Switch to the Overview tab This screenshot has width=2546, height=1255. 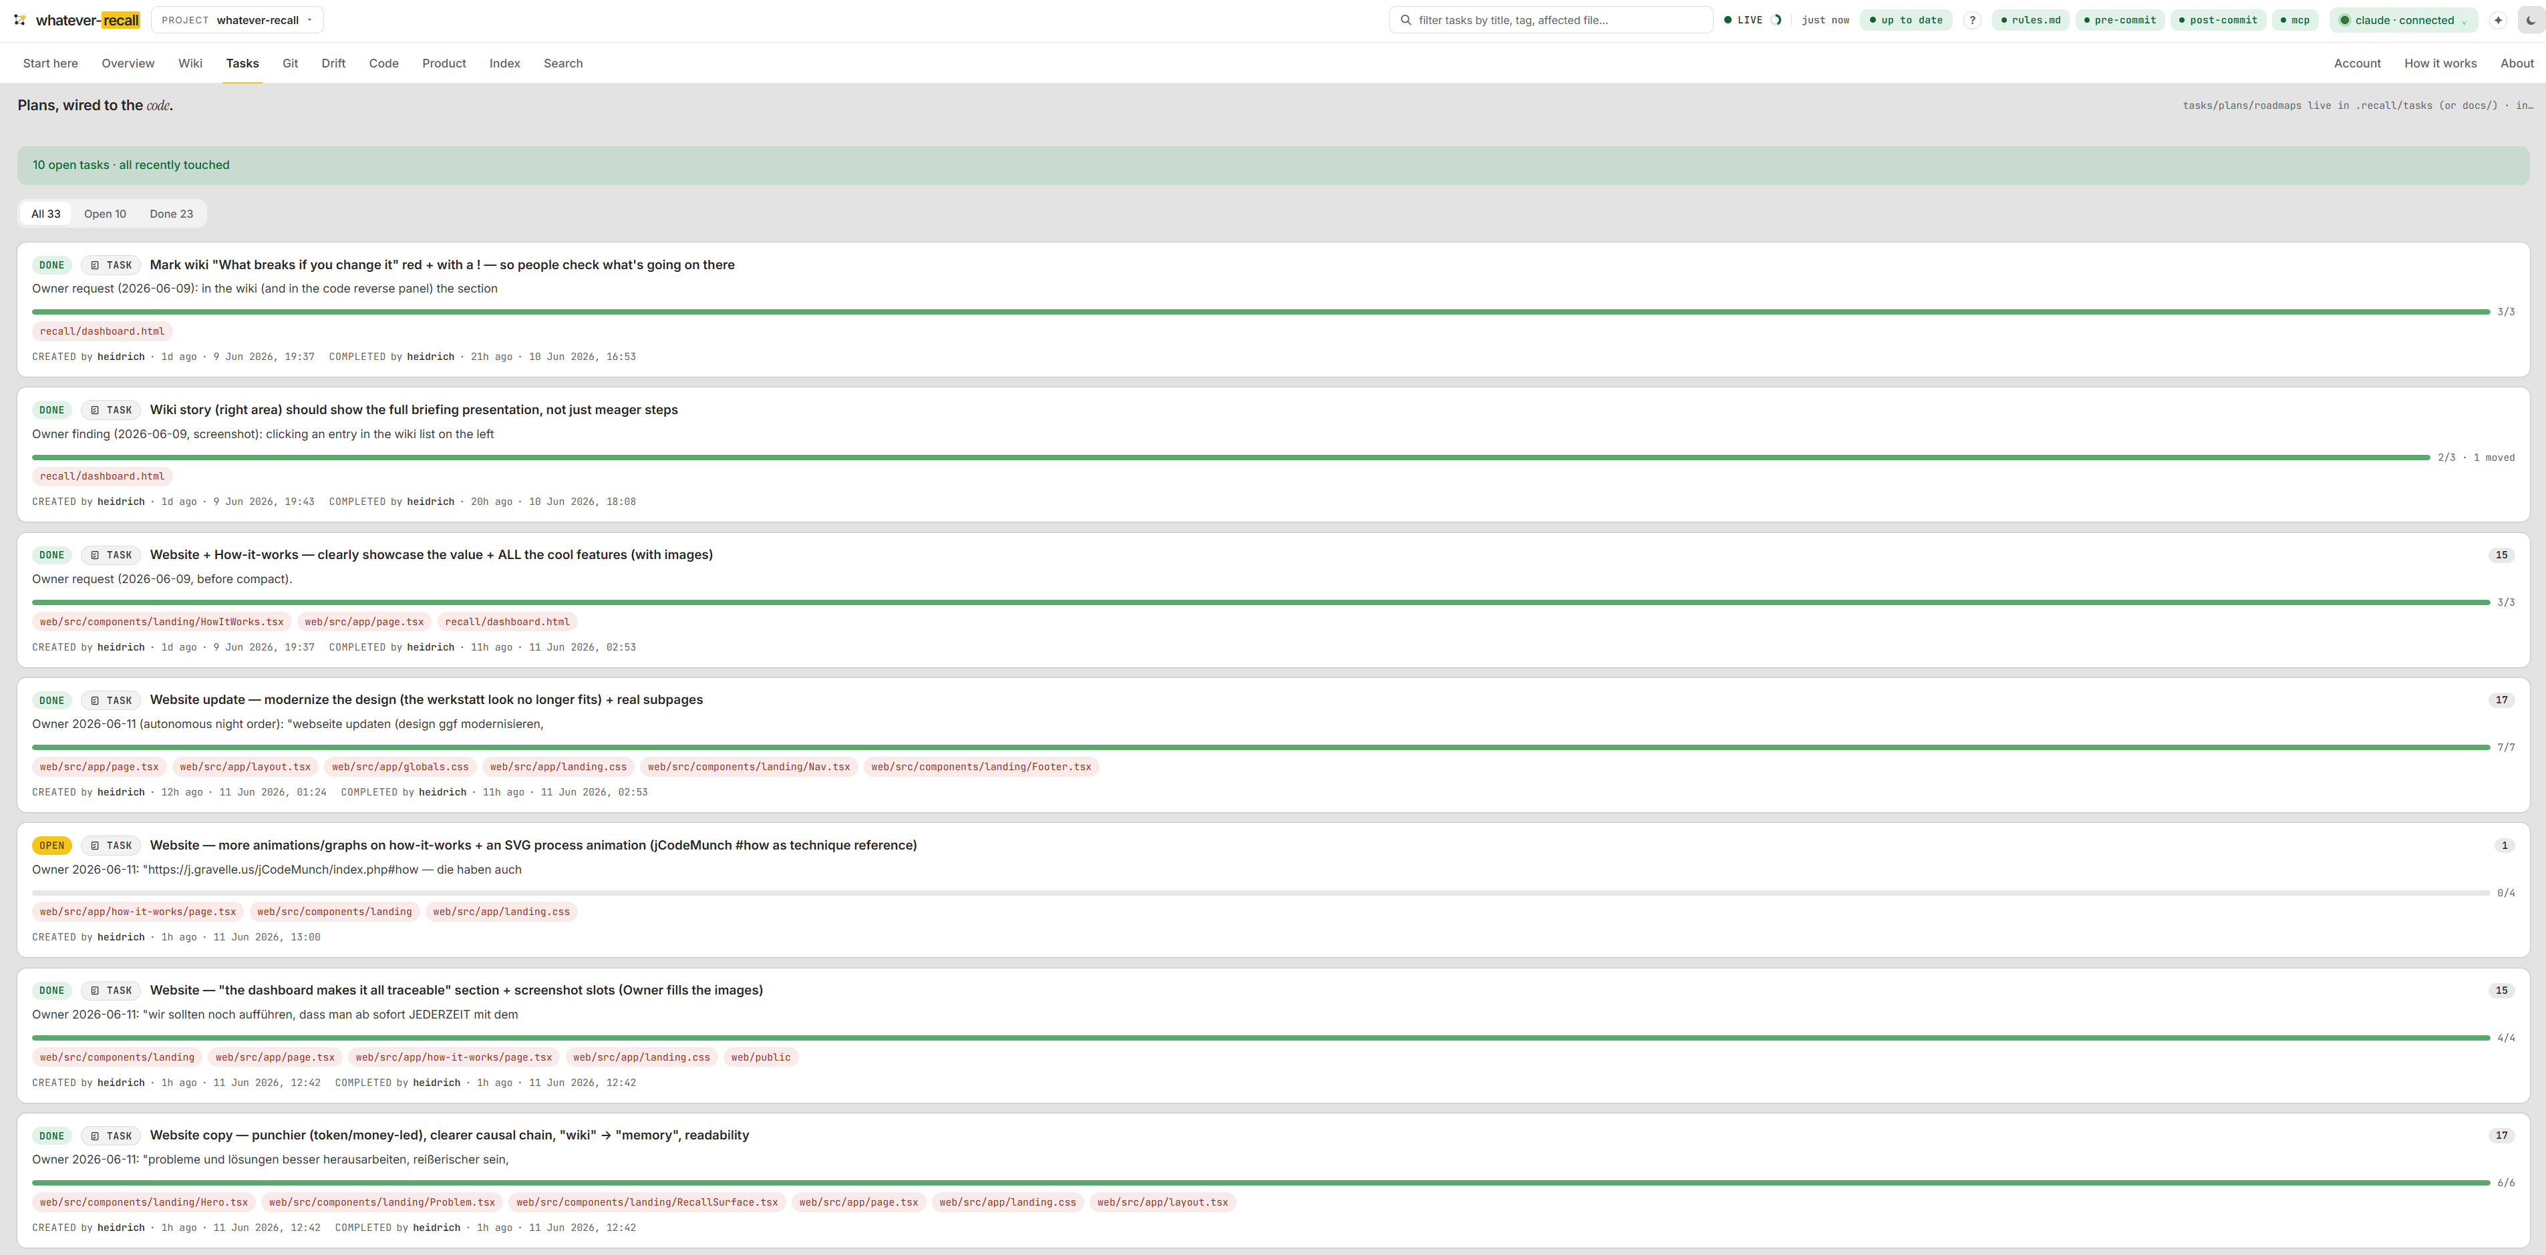pyautogui.click(x=128, y=63)
